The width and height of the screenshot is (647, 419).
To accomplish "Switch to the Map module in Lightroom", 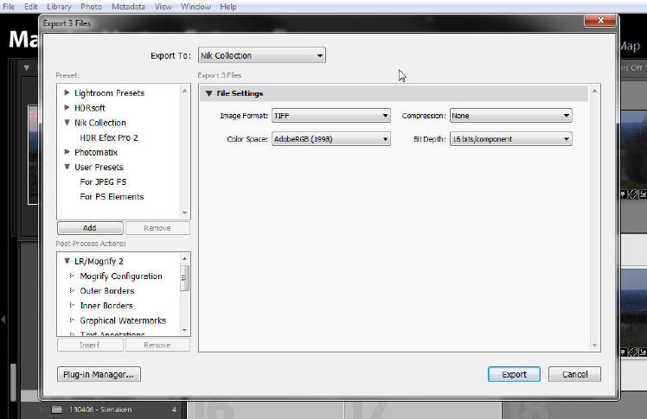I will [x=629, y=46].
